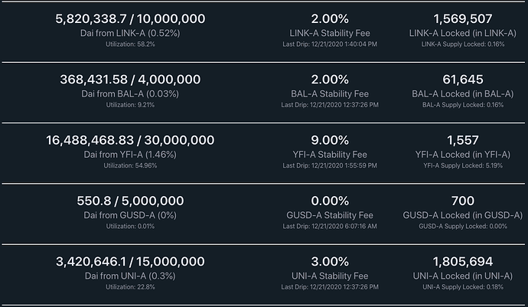Click the UNI-A Stability Fee label
The height and width of the screenshot is (307, 528).
pos(330,275)
